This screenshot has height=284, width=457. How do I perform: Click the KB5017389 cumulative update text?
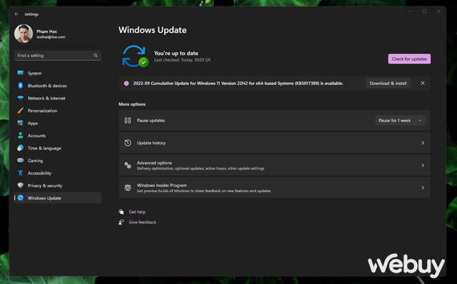(x=238, y=83)
